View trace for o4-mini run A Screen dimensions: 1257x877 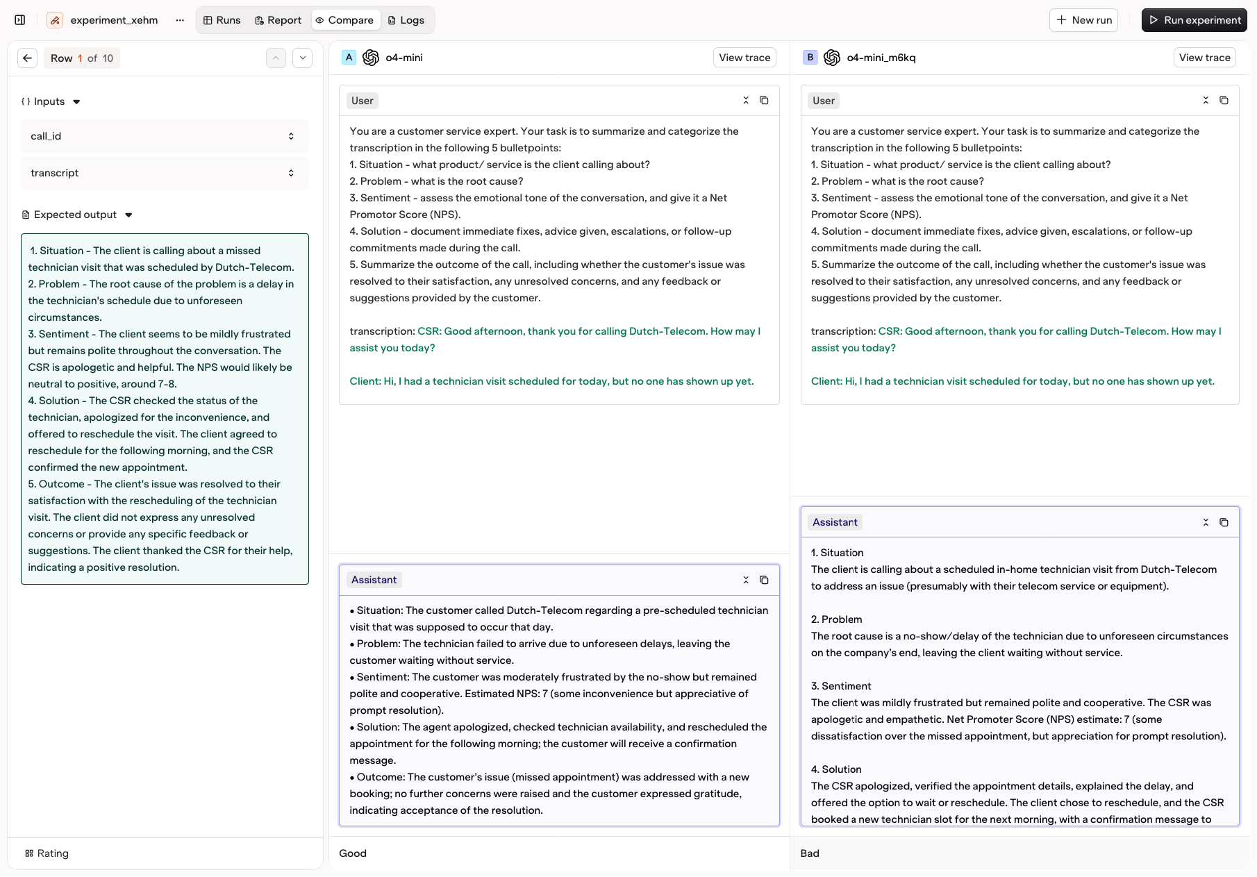744,58
